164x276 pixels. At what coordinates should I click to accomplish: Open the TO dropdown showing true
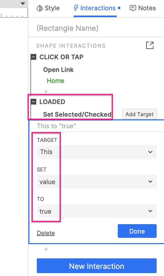tap(96, 211)
